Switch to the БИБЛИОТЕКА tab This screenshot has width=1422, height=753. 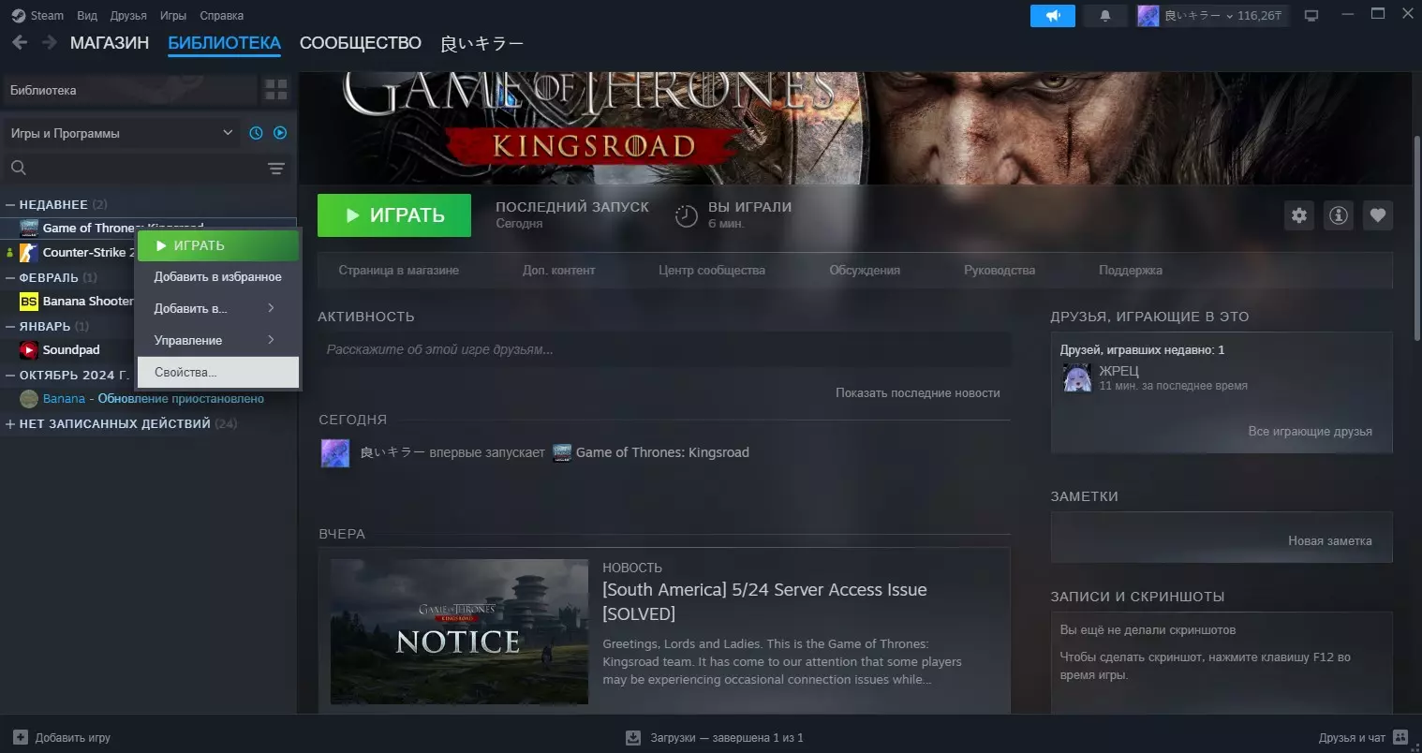[x=225, y=43]
